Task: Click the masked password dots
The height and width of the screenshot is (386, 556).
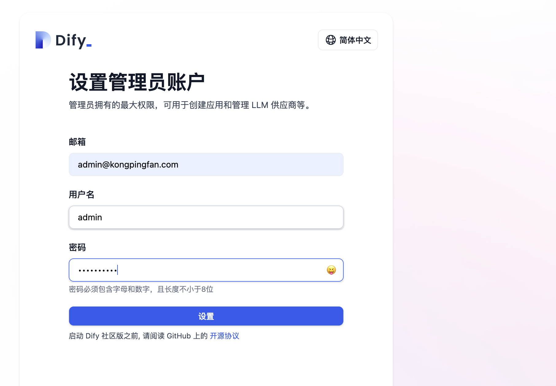Action: pos(98,270)
